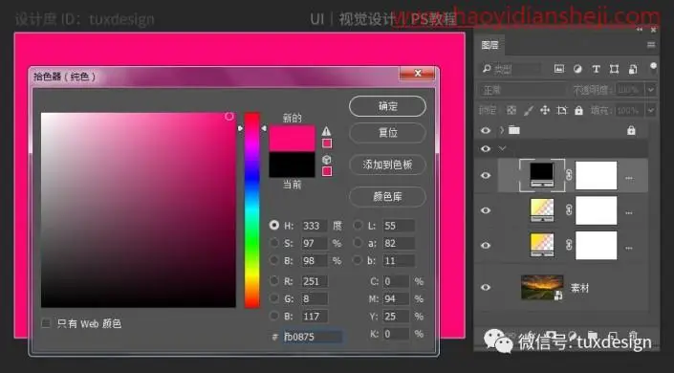This screenshot has width=674, height=373.
Task: Click the web-safe swatch below the cube icon
Action: (327, 171)
